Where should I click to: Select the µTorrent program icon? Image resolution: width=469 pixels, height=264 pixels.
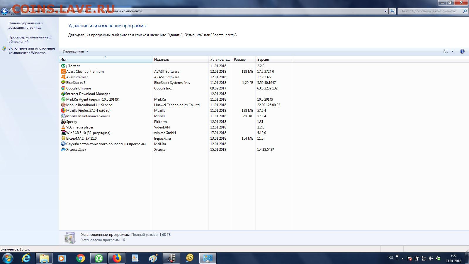63,66
